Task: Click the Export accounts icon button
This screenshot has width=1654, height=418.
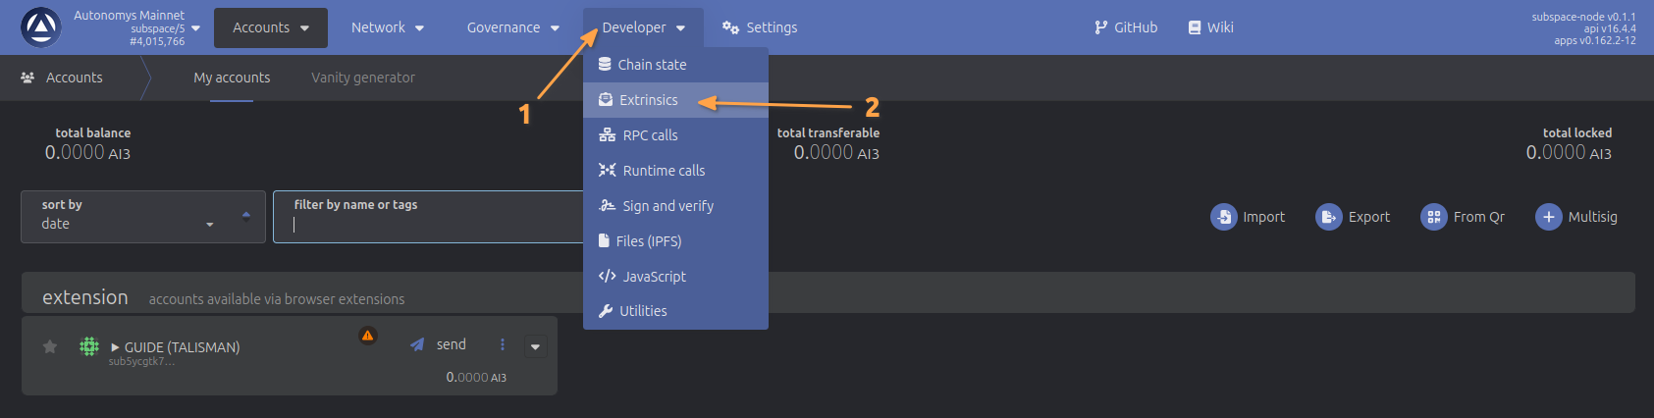Action: 1329,217
